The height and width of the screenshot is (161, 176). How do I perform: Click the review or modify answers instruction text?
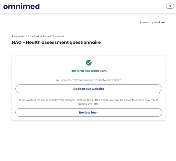(89, 100)
